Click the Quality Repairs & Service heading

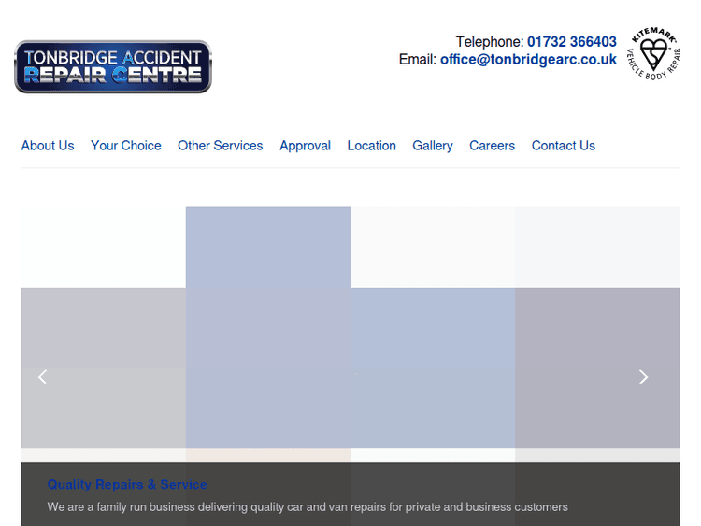coord(127,484)
